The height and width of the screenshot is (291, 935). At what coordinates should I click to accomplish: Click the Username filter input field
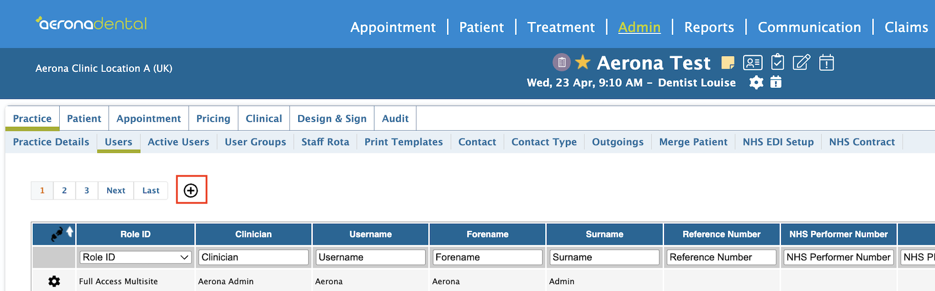(x=370, y=257)
